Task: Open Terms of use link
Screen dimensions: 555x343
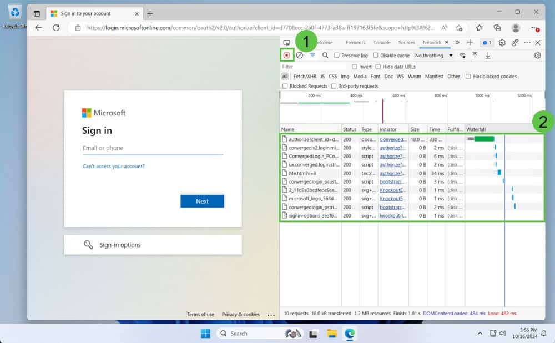Action: coord(200,314)
